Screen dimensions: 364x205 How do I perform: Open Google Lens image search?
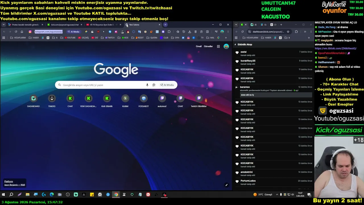[154, 85]
